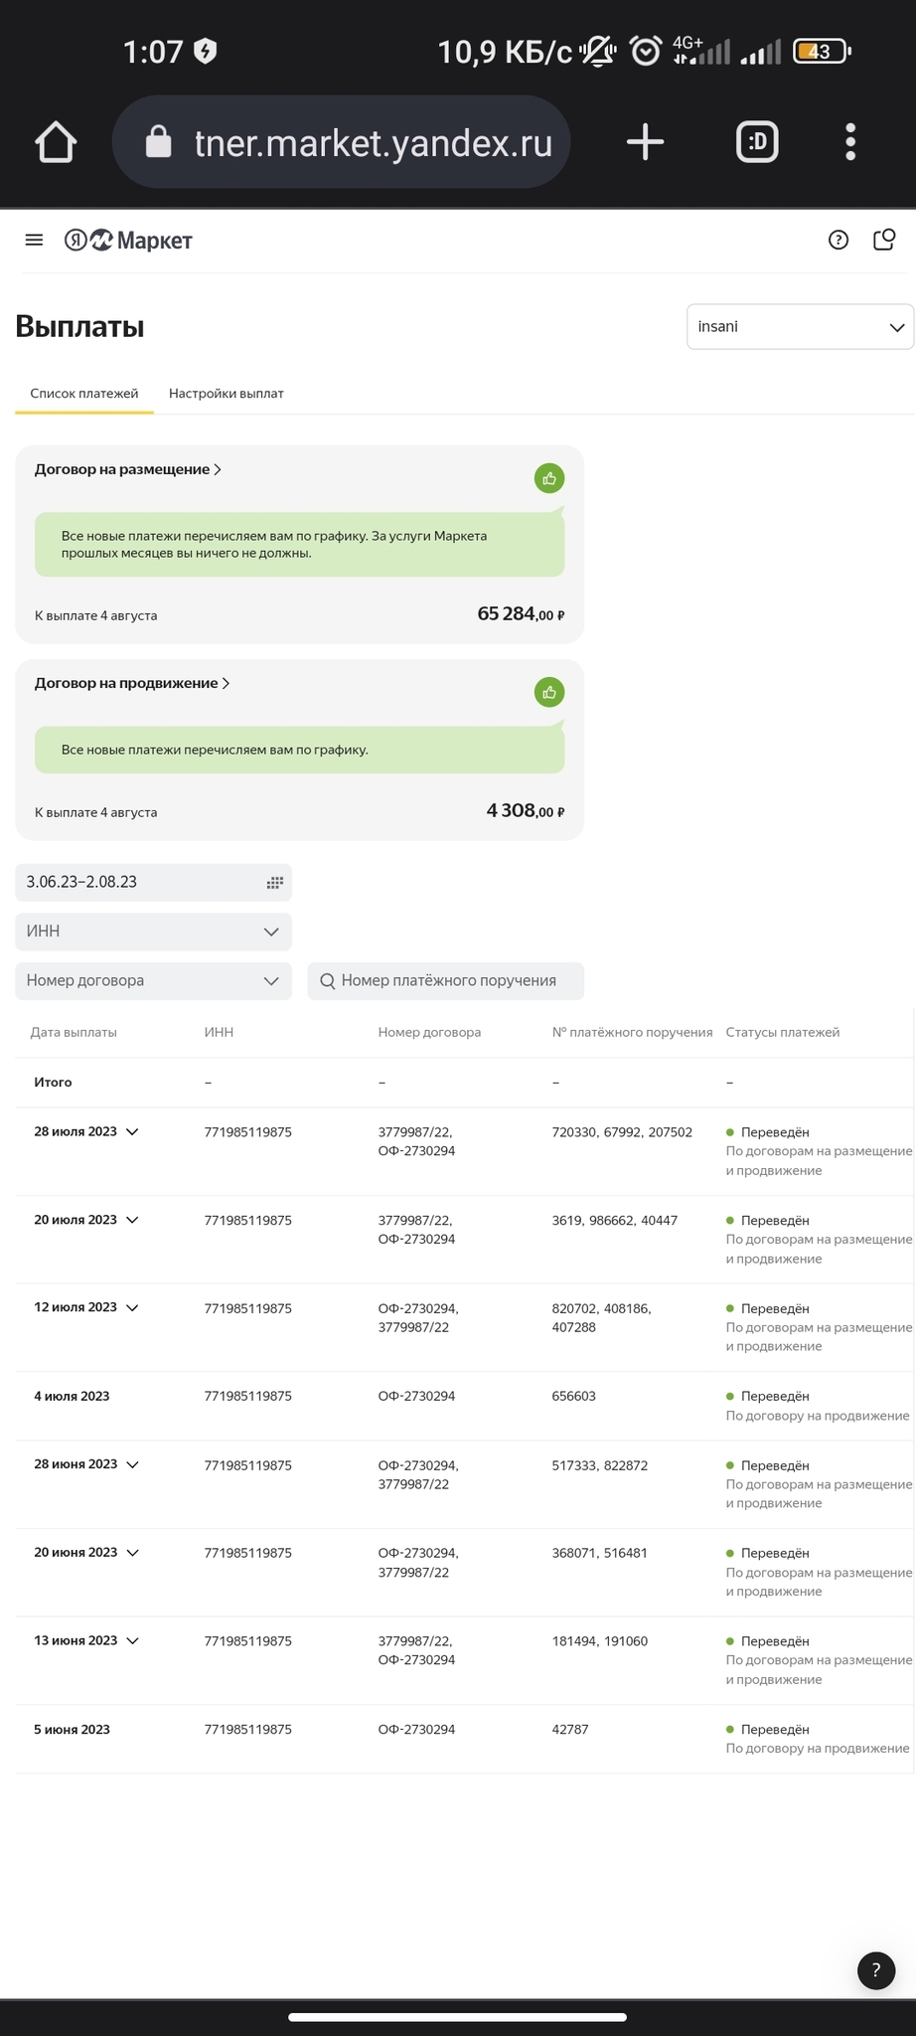Open calendar icon in date range field
The width and height of the screenshot is (916, 2036).
275,882
